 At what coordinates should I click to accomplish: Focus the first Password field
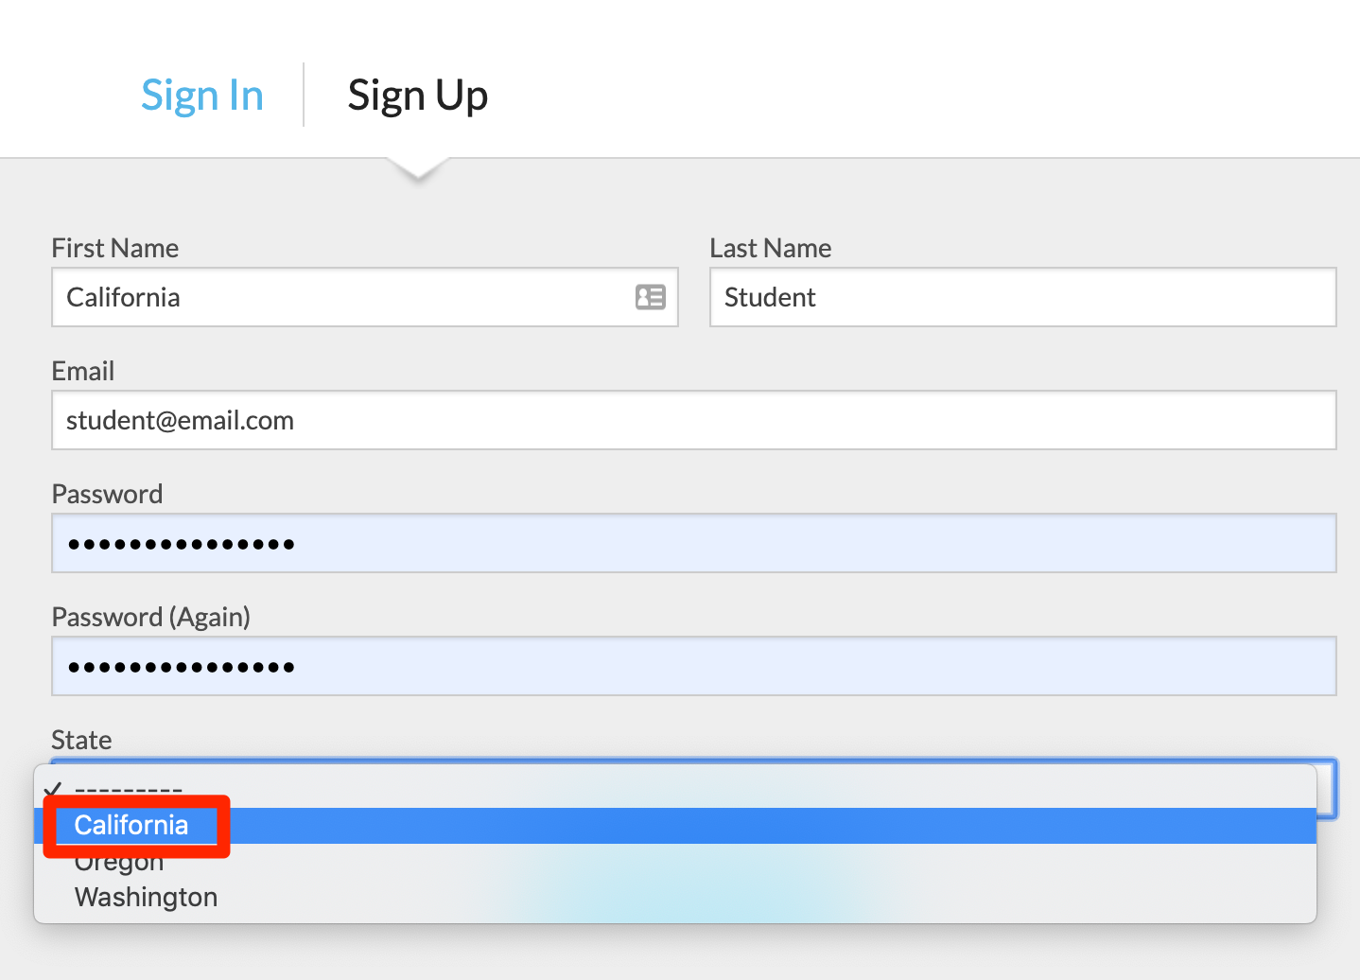coord(694,543)
